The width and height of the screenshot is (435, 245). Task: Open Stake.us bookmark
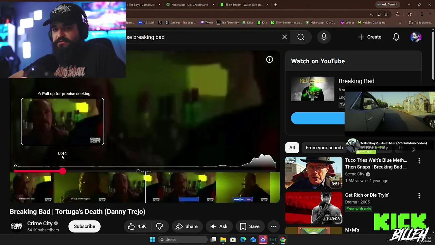tap(181, 23)
